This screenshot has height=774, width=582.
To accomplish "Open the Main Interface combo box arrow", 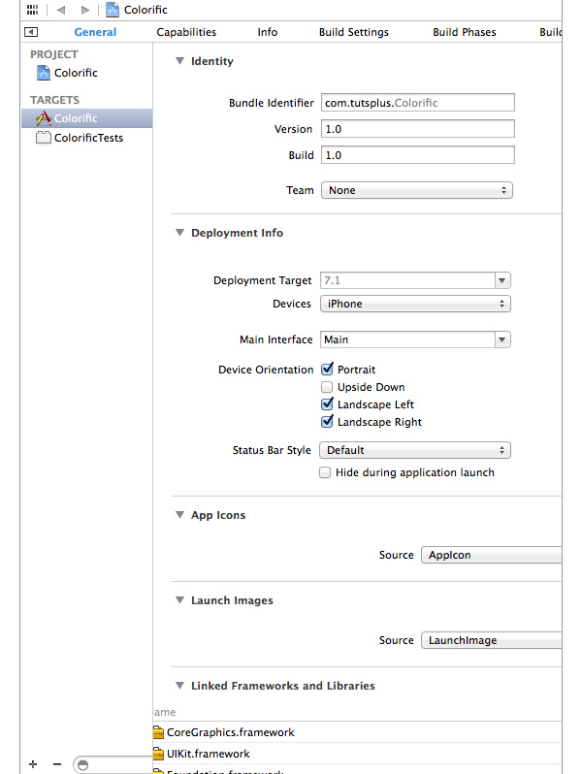I will pyautogui.click(x=502, y=339).
